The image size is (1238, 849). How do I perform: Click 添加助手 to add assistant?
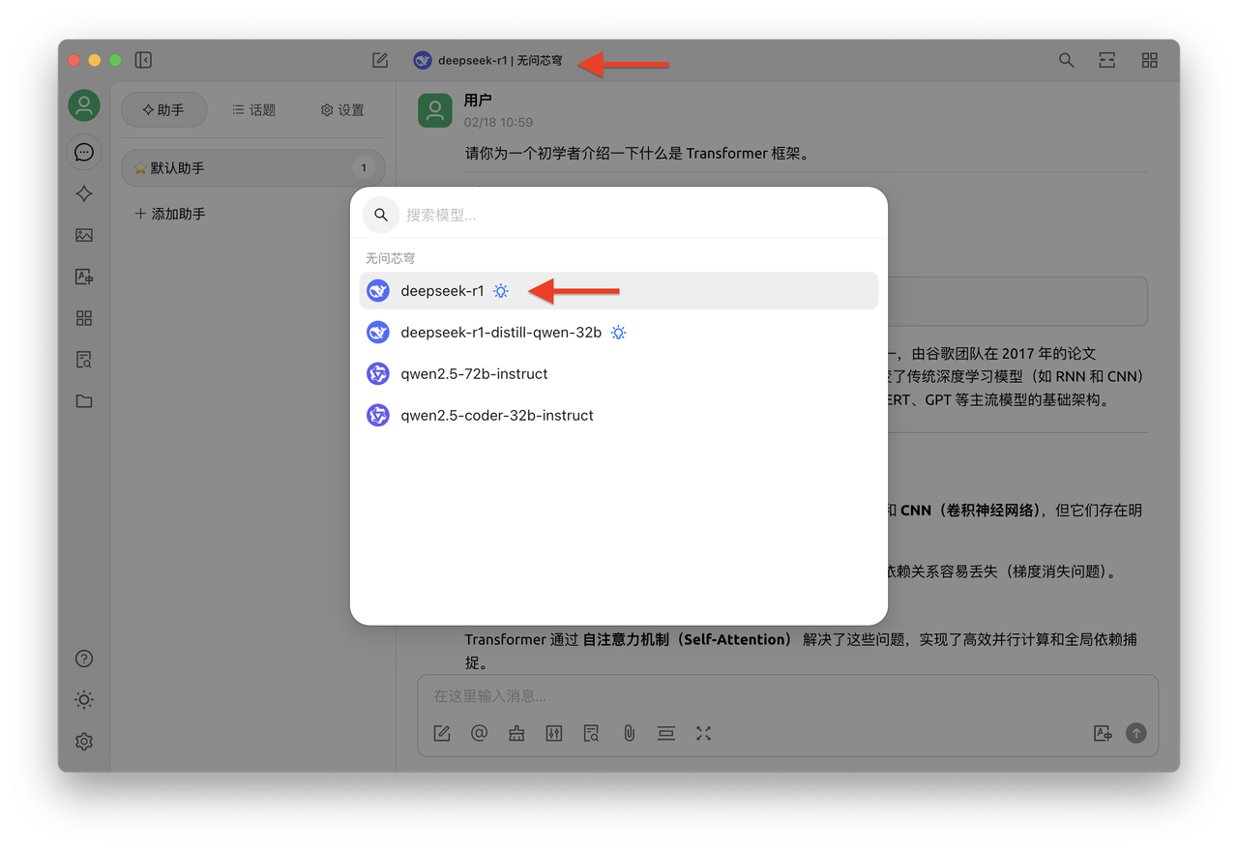170,214
